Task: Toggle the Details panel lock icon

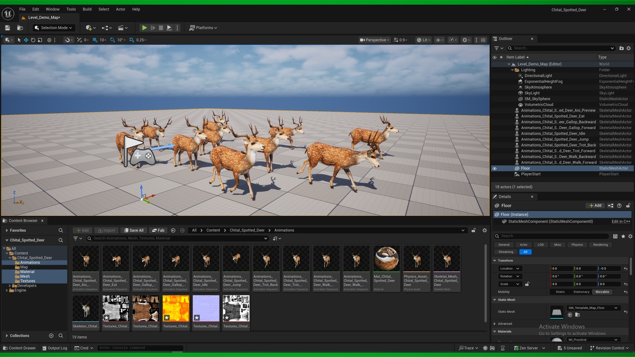Action: pyautogui.click(x=628, y=205)
